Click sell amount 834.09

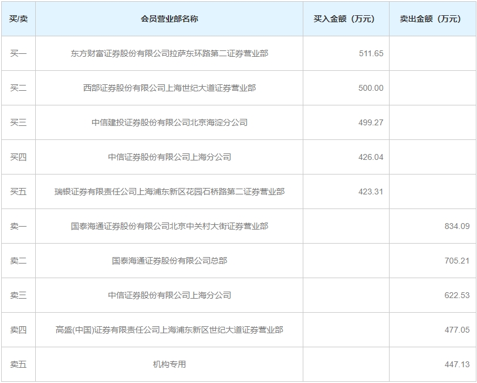457,226
